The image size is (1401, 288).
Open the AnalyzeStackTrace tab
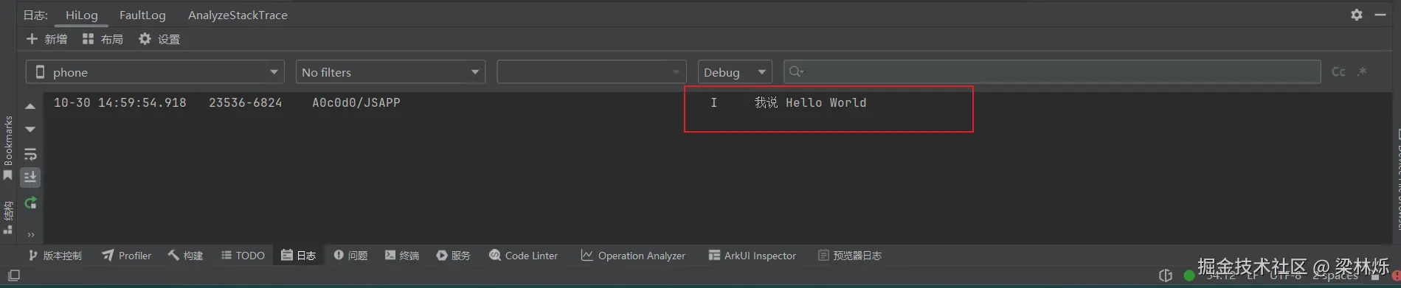pyautogui.click(x=238, y=15)
